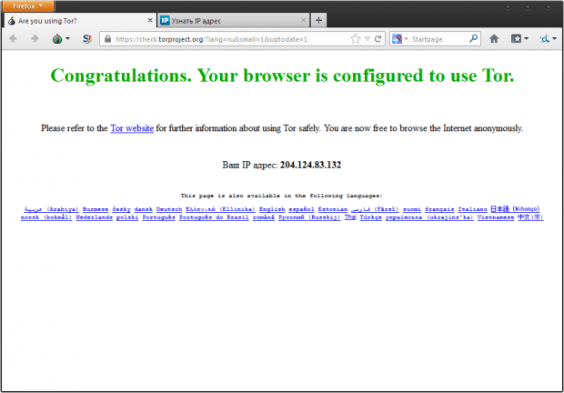The image size is (564, 393).
Task: Go to the home page icon
Action: (494, 39)
